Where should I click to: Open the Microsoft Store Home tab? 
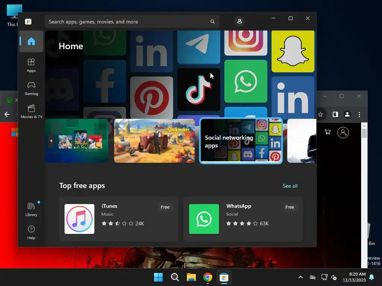pyautogui.click(x=31, y=41)
